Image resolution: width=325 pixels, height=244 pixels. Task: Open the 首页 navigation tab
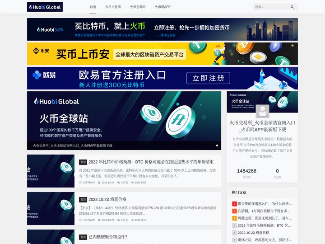click(x=93, y=7)
